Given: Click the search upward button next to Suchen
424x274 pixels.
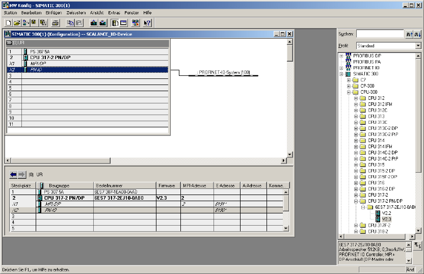Looking at the screenshot, I should (409, 34).
